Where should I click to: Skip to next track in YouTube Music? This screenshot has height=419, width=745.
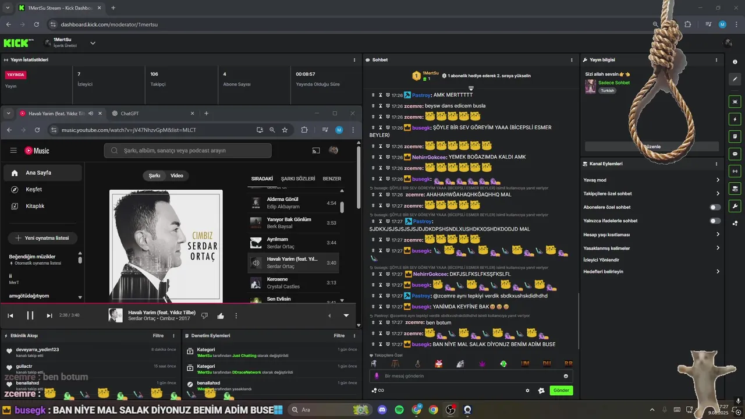[x=49, y=315]
